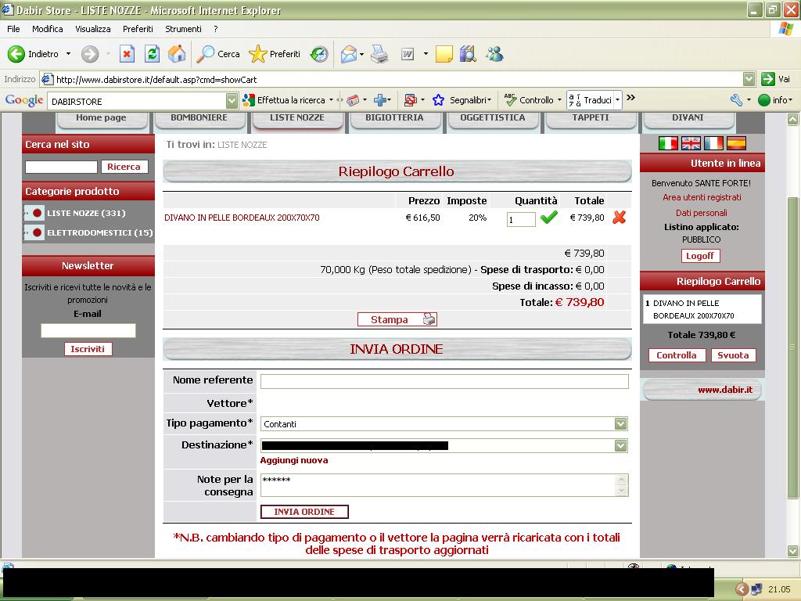Image resolution: width=801 pixels, height=601 pixels.
Task: Open the Strumenti menu
Action: click(x=183, y=29)
